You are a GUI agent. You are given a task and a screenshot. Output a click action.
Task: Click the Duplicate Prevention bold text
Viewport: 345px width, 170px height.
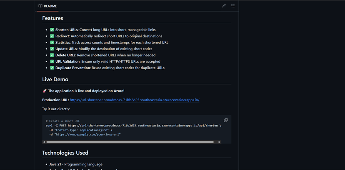coord(73,68)
